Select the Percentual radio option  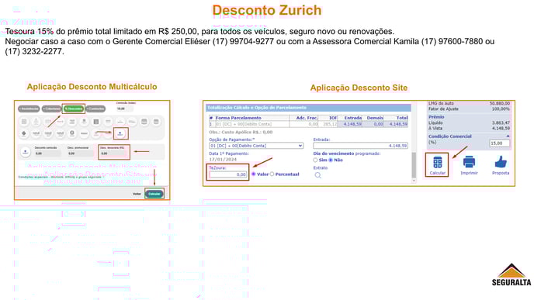(x=272, y=174)
